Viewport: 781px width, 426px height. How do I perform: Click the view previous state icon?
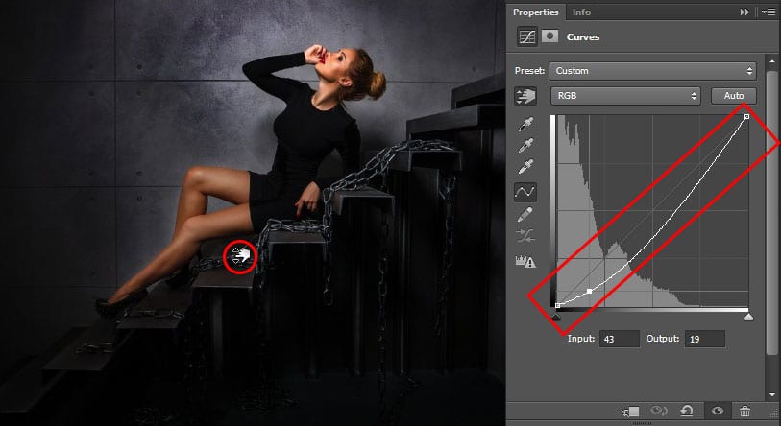pyautogui.click(x=659, y=411)
